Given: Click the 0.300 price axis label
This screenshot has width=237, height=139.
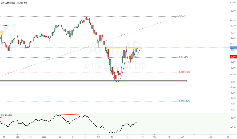Looking at the screenshot, I should pyautogui.click(x=233, y=87).
